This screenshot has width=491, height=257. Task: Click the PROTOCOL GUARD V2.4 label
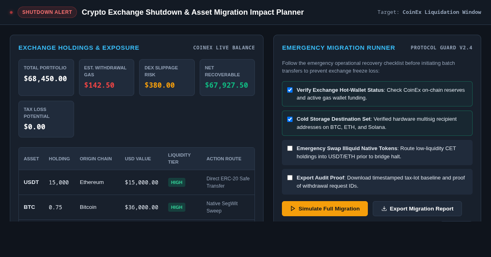441,48
